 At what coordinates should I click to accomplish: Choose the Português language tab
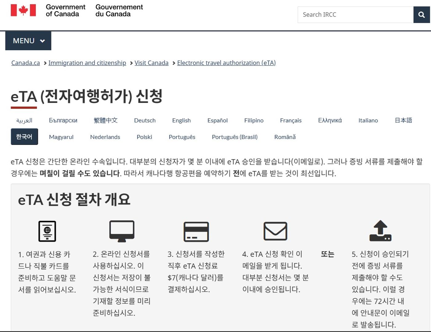(182, 137)
